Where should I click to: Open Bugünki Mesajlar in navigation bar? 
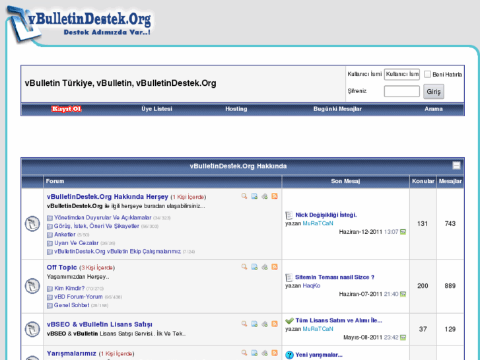[x=337, y=109]
